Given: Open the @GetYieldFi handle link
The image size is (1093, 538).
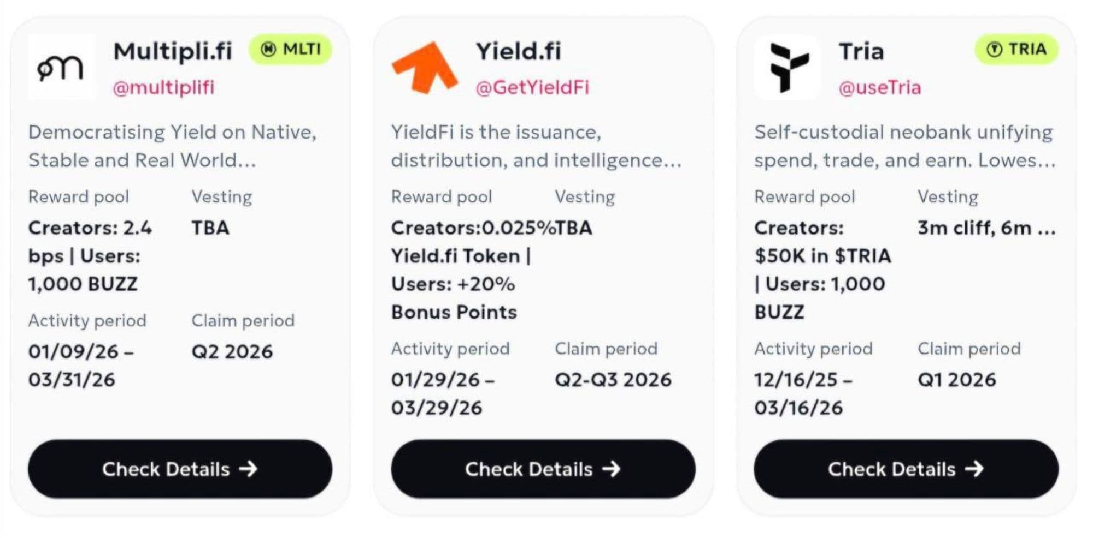Looking at the screenshot, I should (x=532, y=87).
